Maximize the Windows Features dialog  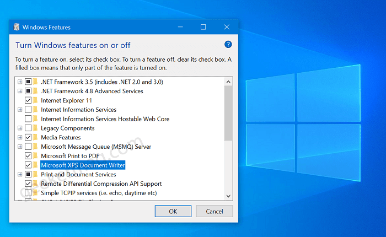[203, 27]
